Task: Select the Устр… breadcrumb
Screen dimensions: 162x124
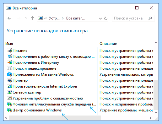Action: tap(54, 18)
